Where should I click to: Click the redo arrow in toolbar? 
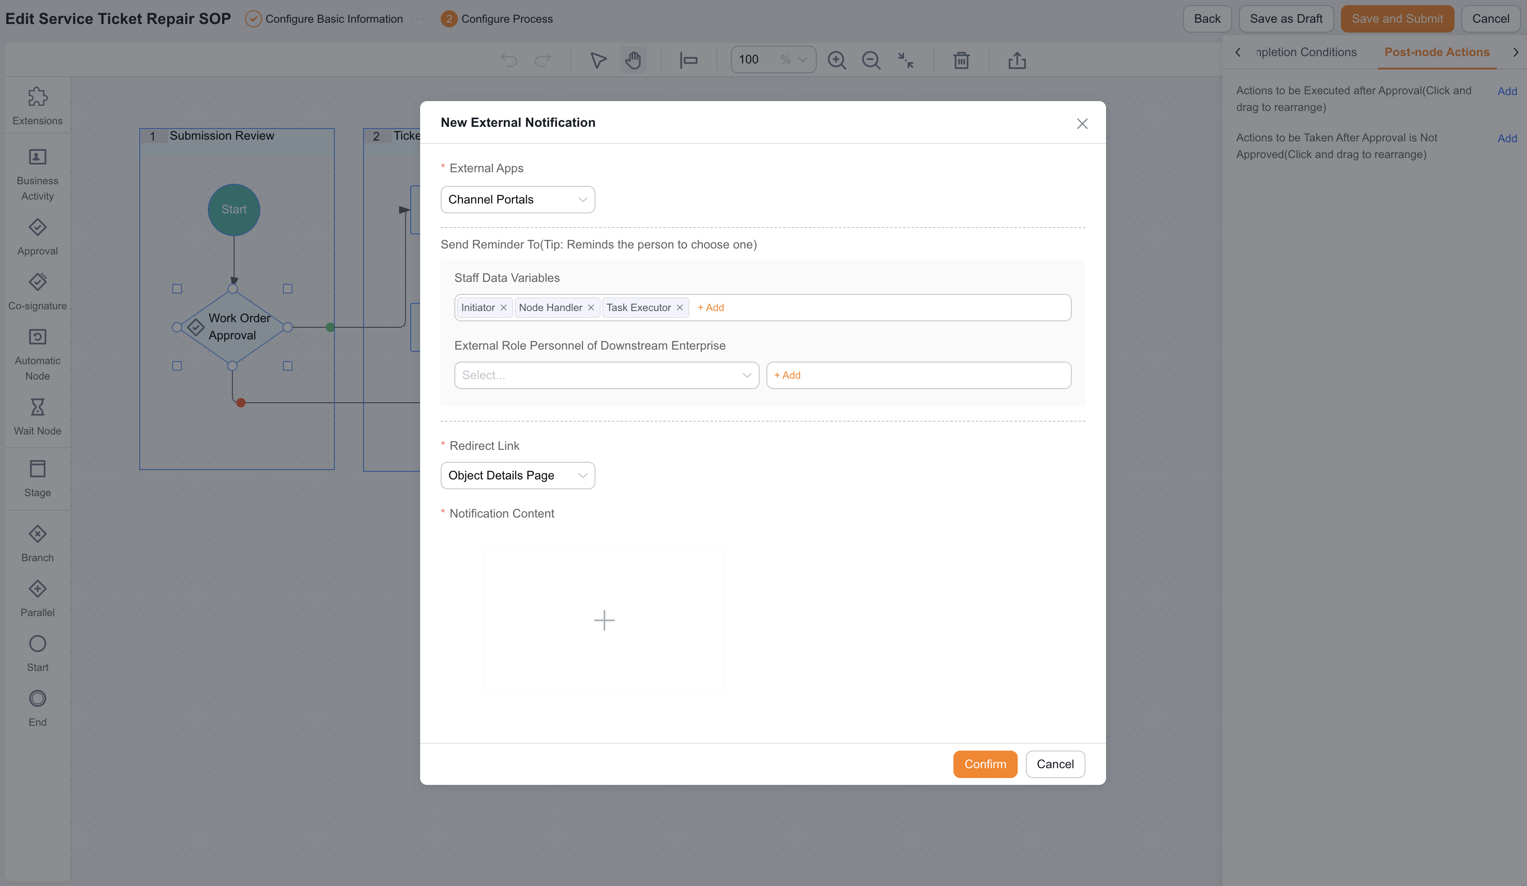[543, 60]
